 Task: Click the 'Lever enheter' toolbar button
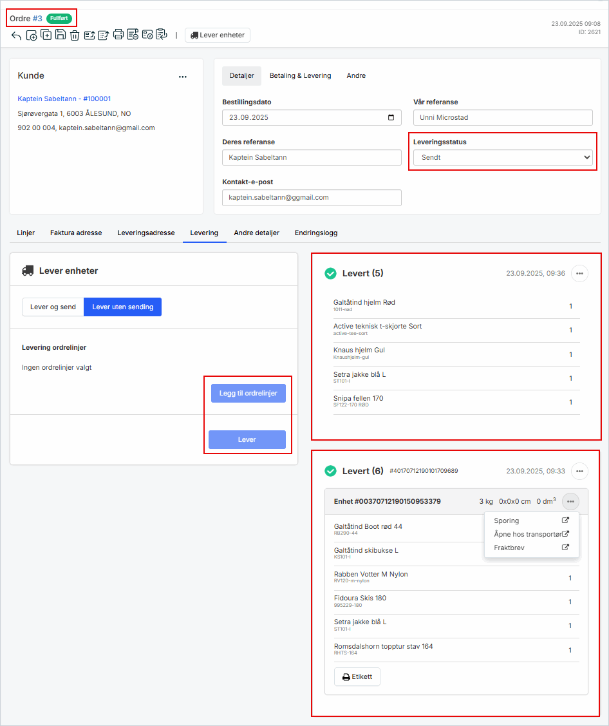pos(218,35)
